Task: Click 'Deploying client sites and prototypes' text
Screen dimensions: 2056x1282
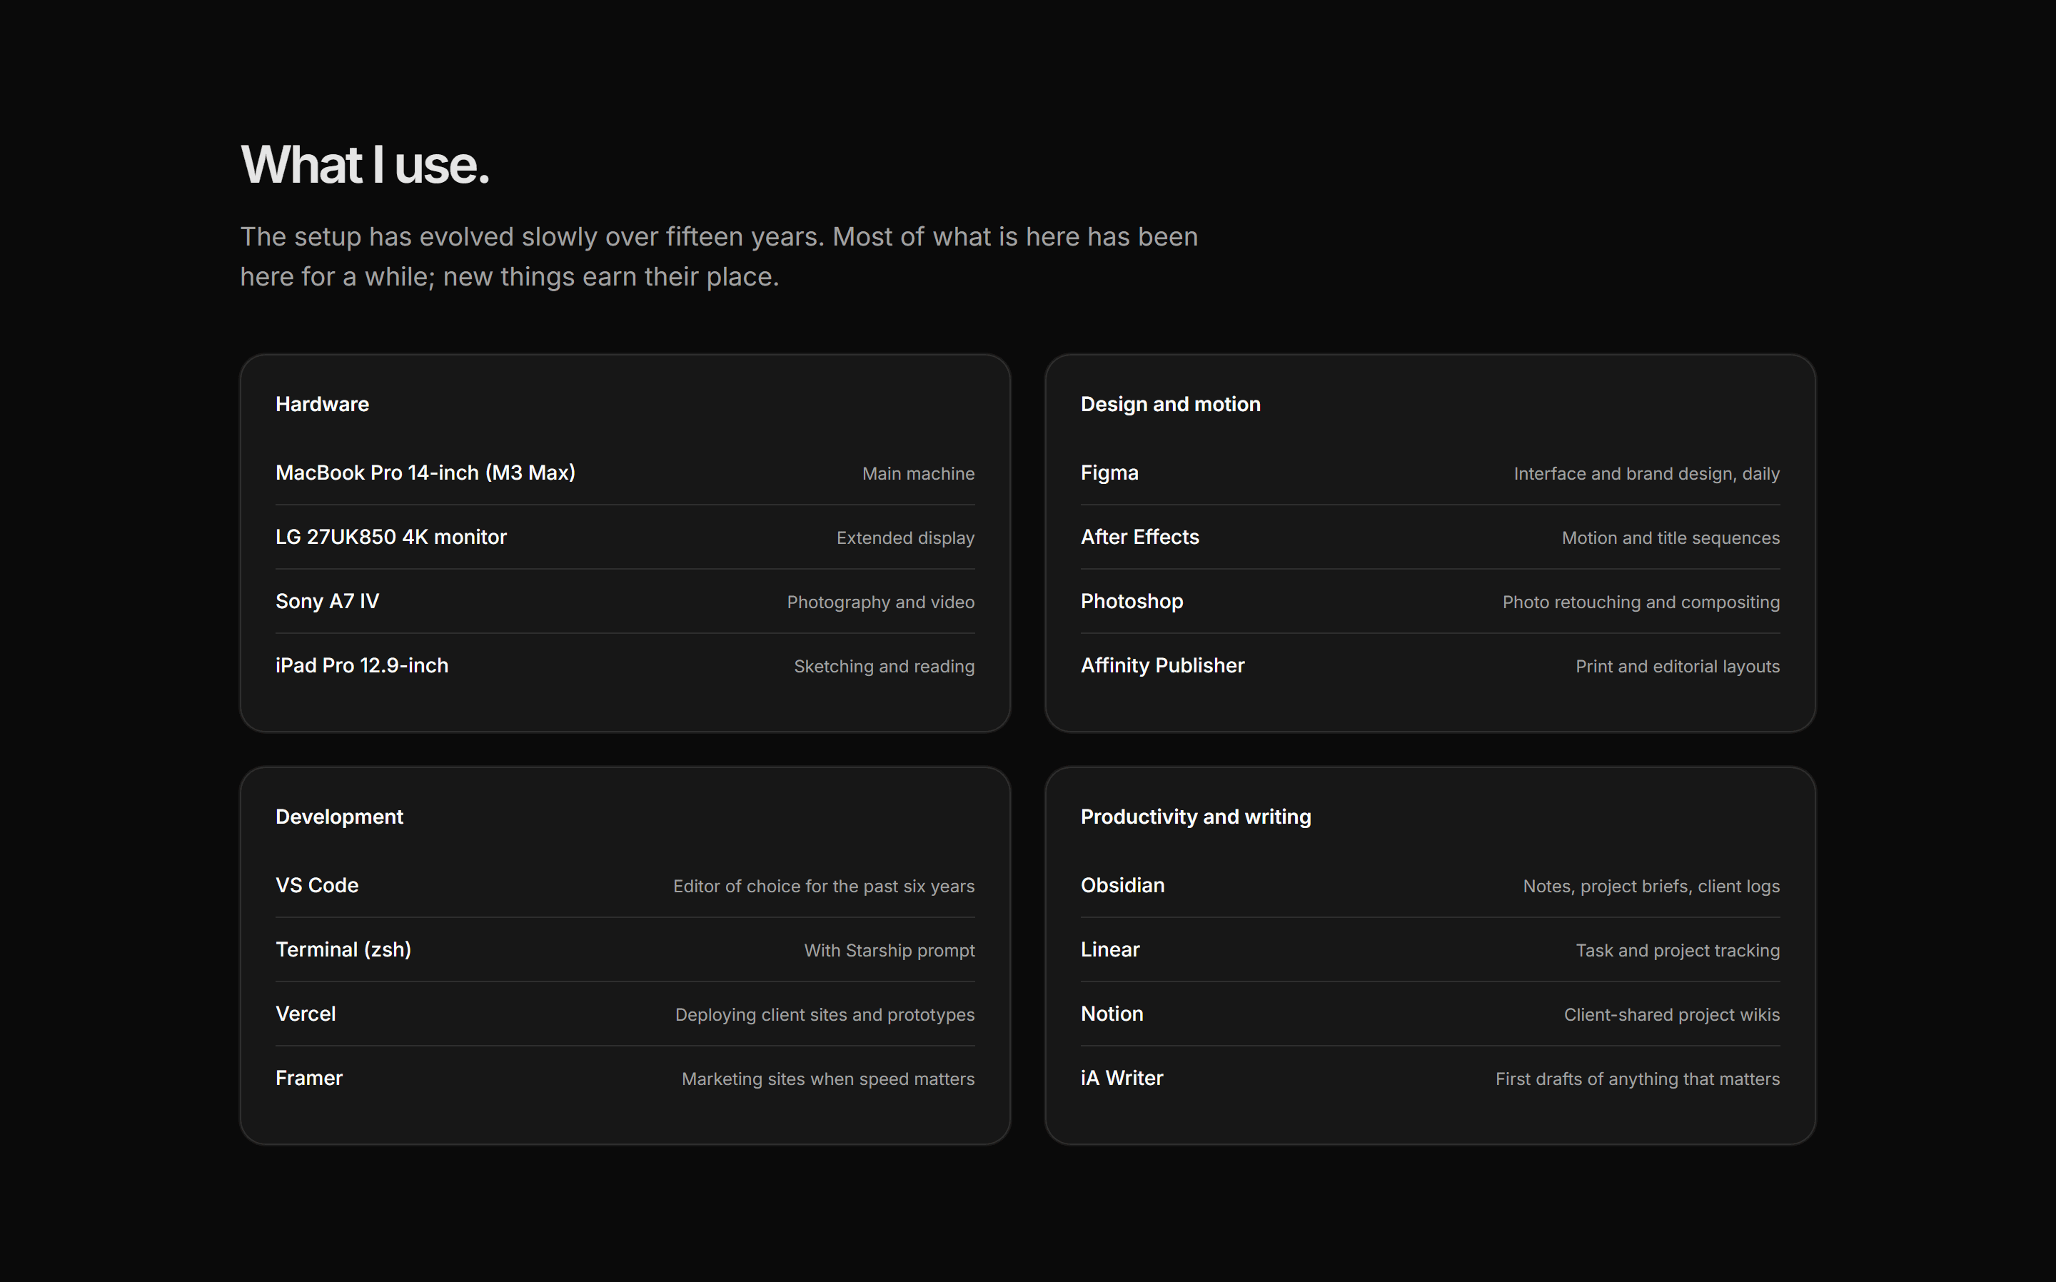Action: coord(825,1016)
